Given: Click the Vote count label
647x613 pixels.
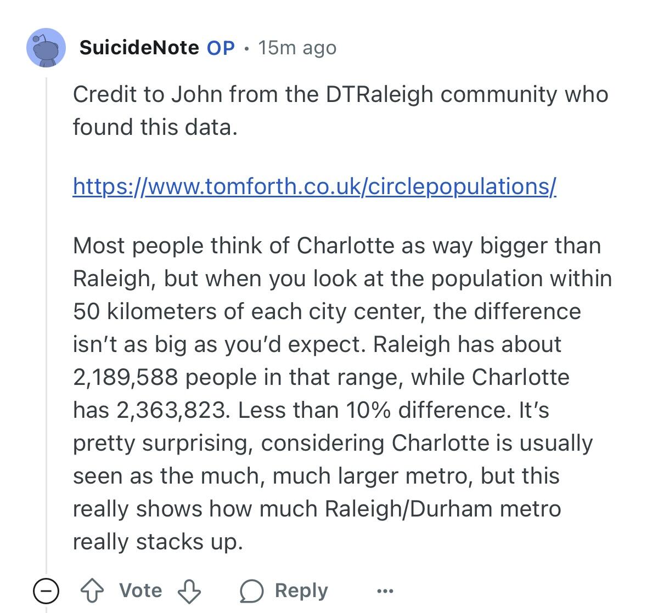Looking at the screenshot, I should (140, 590).
